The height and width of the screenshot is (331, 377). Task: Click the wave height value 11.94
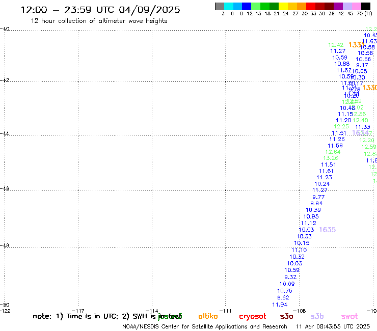(x=280, y=305)
